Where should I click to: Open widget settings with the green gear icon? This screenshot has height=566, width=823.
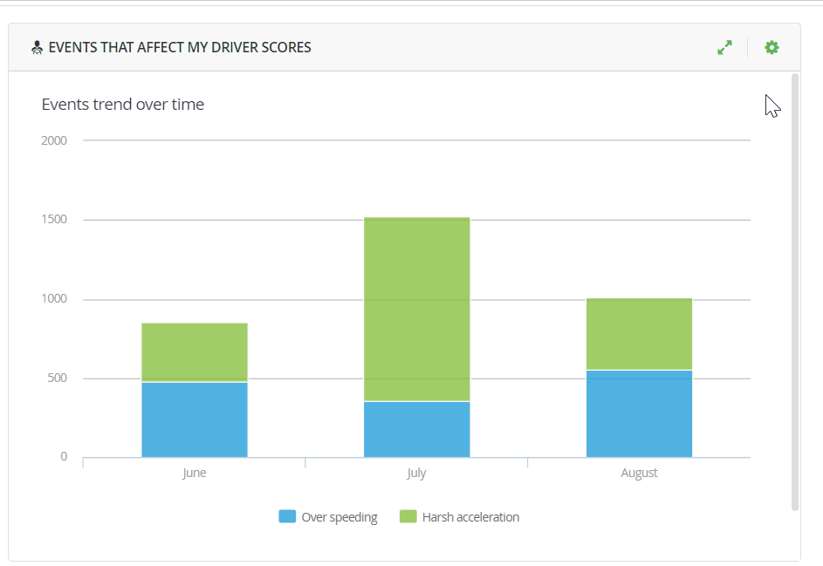772,48
